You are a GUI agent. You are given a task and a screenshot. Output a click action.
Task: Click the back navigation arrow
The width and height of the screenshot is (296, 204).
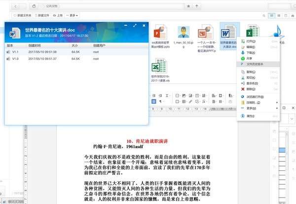pos(15,6)
